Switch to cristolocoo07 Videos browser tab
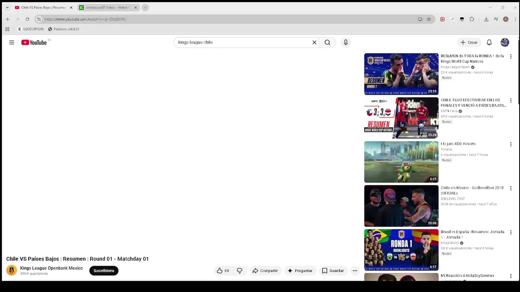This screenshot has height=292, width=520. (x=107, y=7)
